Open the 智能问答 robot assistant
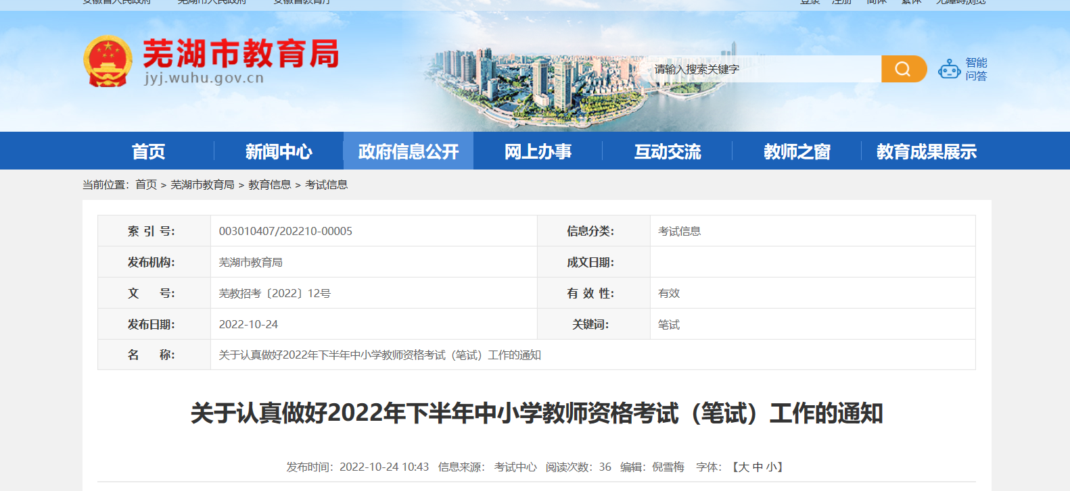This screenshot has width=1070, height=491. click(962, 69)
